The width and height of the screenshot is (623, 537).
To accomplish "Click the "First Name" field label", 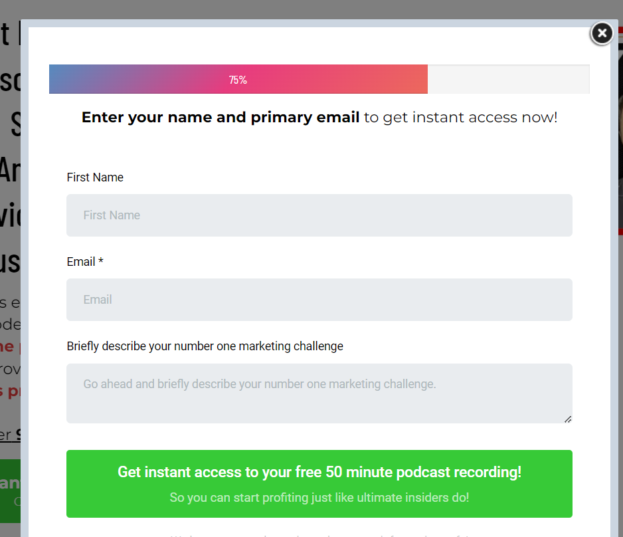I will (95, 177).
